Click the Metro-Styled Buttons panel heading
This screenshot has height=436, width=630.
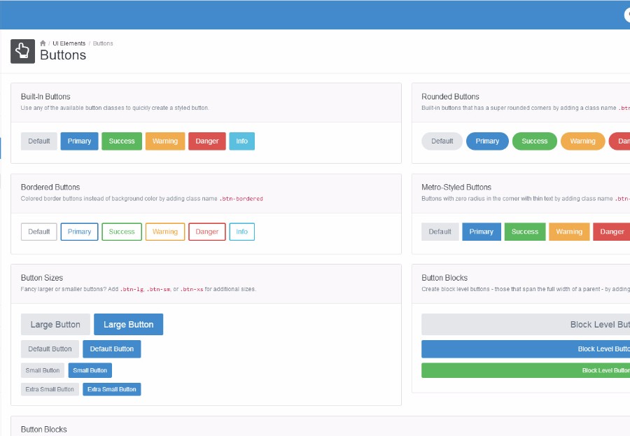coord(456,188)
